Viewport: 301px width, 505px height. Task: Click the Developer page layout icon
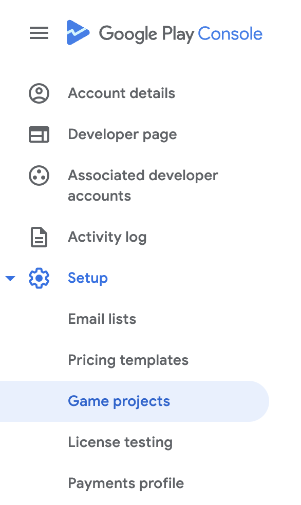[x=39, y=134]
